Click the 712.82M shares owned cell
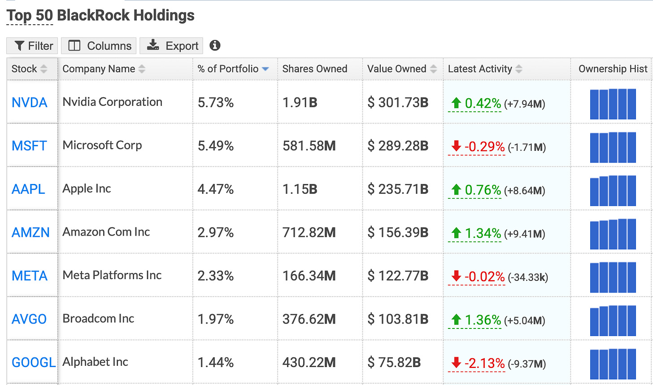653x385 pixels. pos(309,233)
